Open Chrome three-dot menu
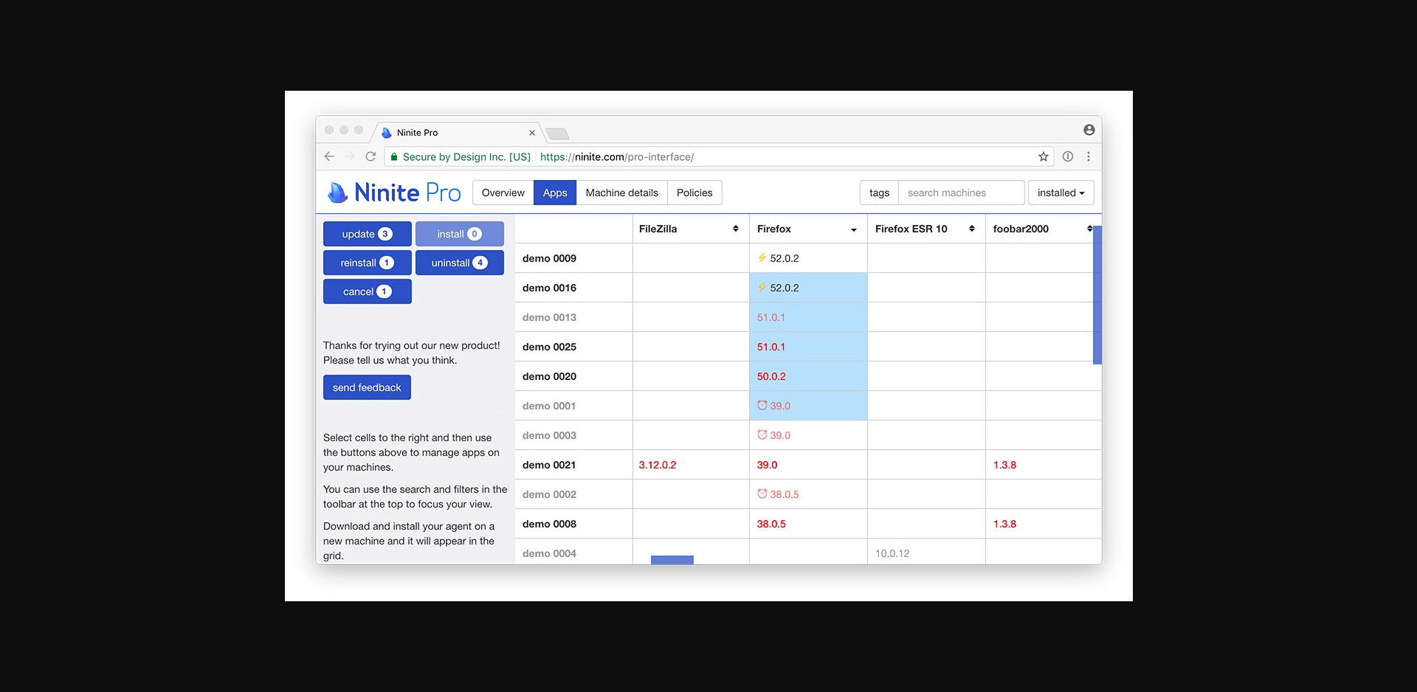Image resolution: width=1417 pixels, height=692 pixels. (1089, 156)
